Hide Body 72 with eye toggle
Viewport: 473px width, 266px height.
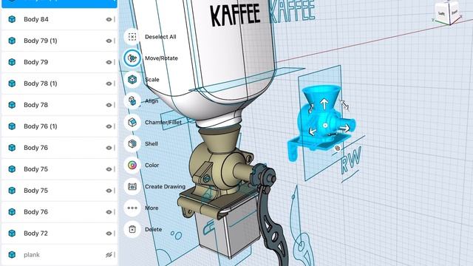(109, 233)
